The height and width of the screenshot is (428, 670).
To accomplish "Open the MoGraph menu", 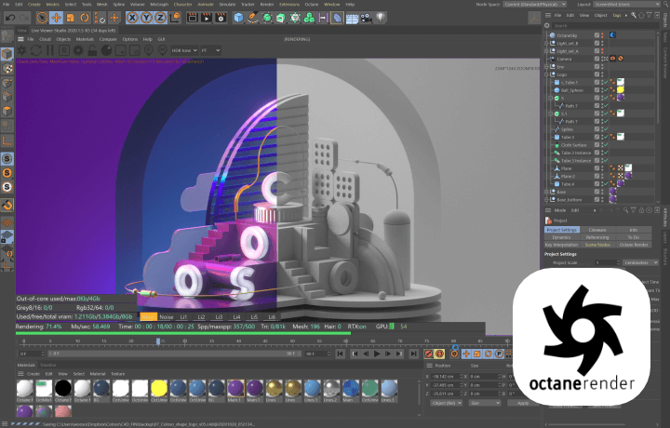I will tap(159, 5).
